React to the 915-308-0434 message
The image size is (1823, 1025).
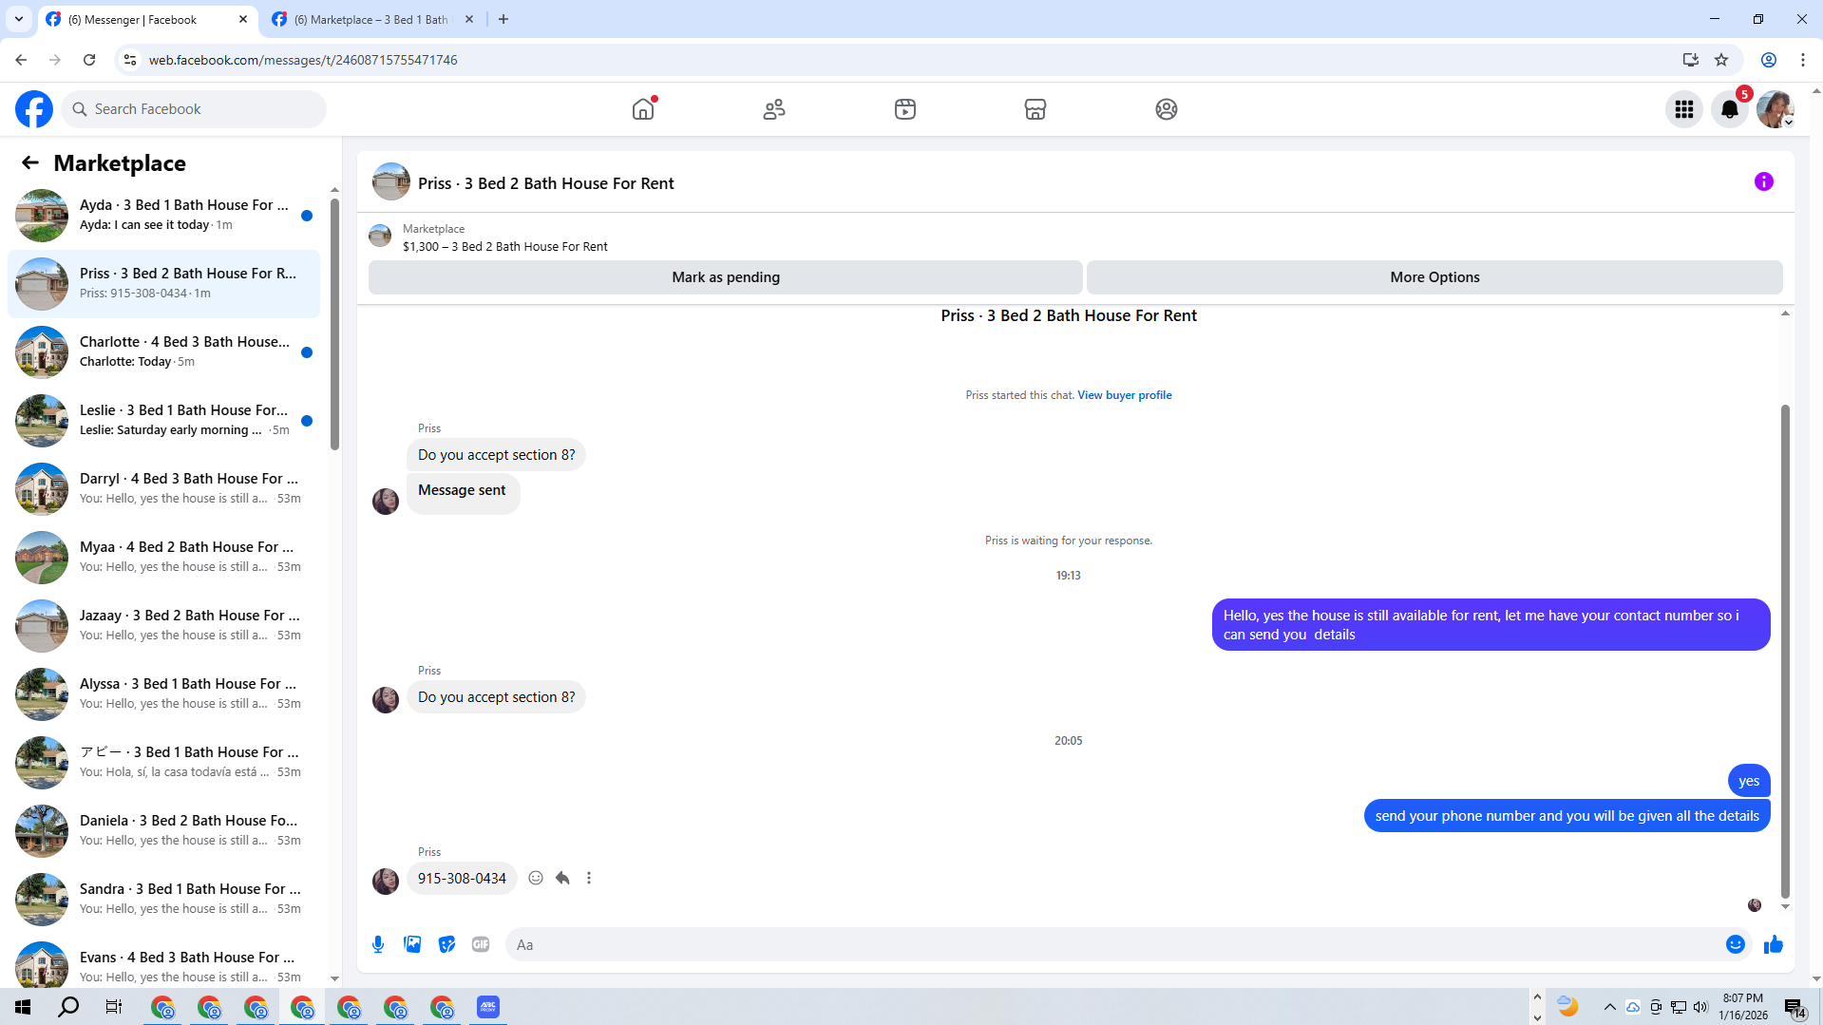pos(536,878)
